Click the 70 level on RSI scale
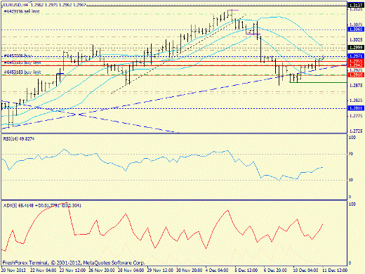 tap(351, 154)
